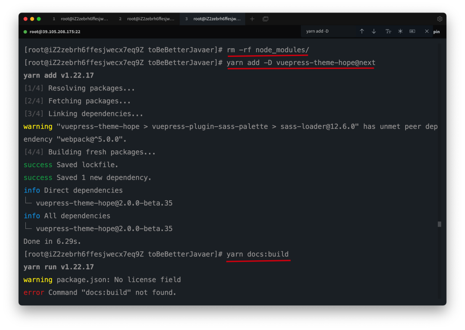The image size is (465, 330).
Task: Click vuepress-theme-hope@2.0.0-beta.35 under Direct dependencies
Action: pos(104,203)
